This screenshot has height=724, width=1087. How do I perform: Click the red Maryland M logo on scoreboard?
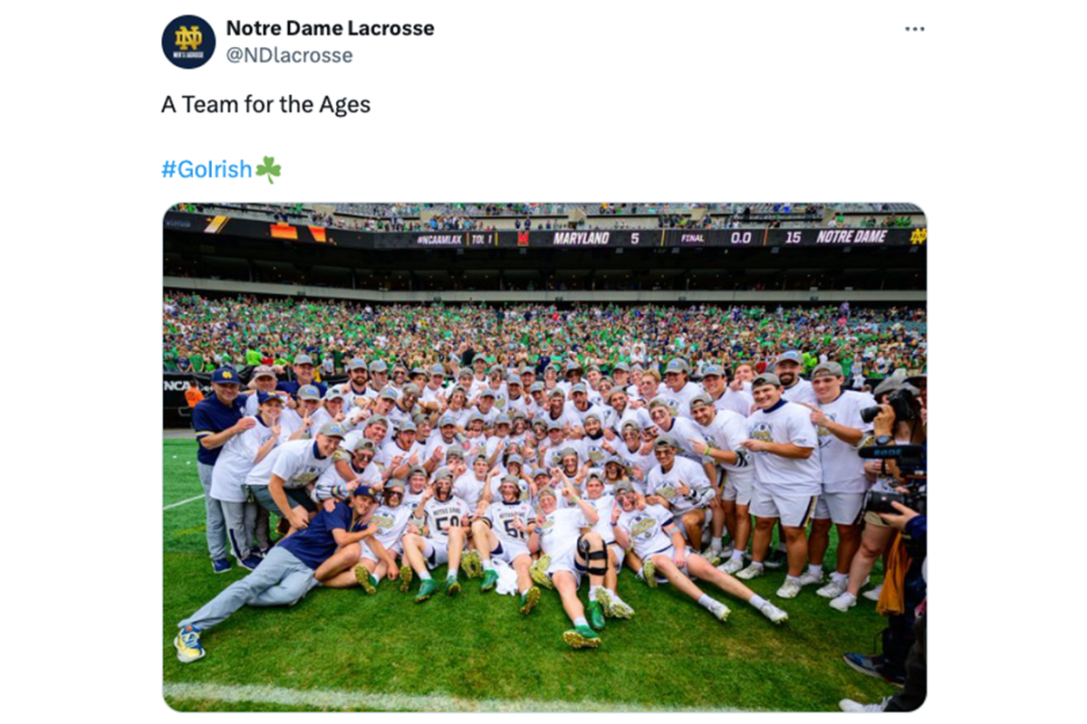tap(524, 238)
